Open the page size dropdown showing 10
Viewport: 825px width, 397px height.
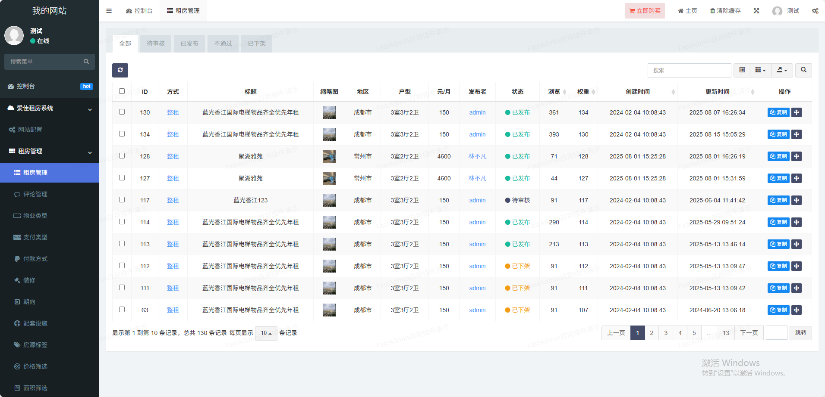coord(266,333)
